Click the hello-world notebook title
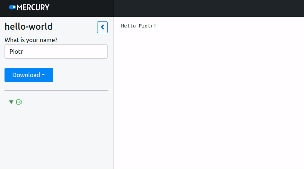Image resolution: width=304 pixels, height=169 pixels. [29, 27]
